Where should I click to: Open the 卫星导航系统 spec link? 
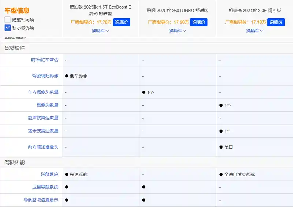(x=45, y=187)
